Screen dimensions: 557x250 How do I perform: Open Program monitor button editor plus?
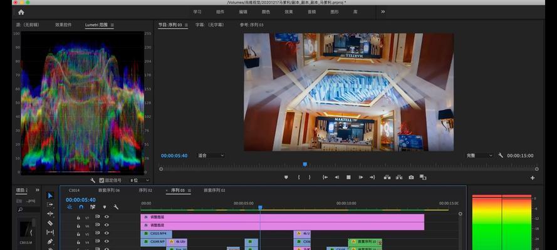pos(533,178)
